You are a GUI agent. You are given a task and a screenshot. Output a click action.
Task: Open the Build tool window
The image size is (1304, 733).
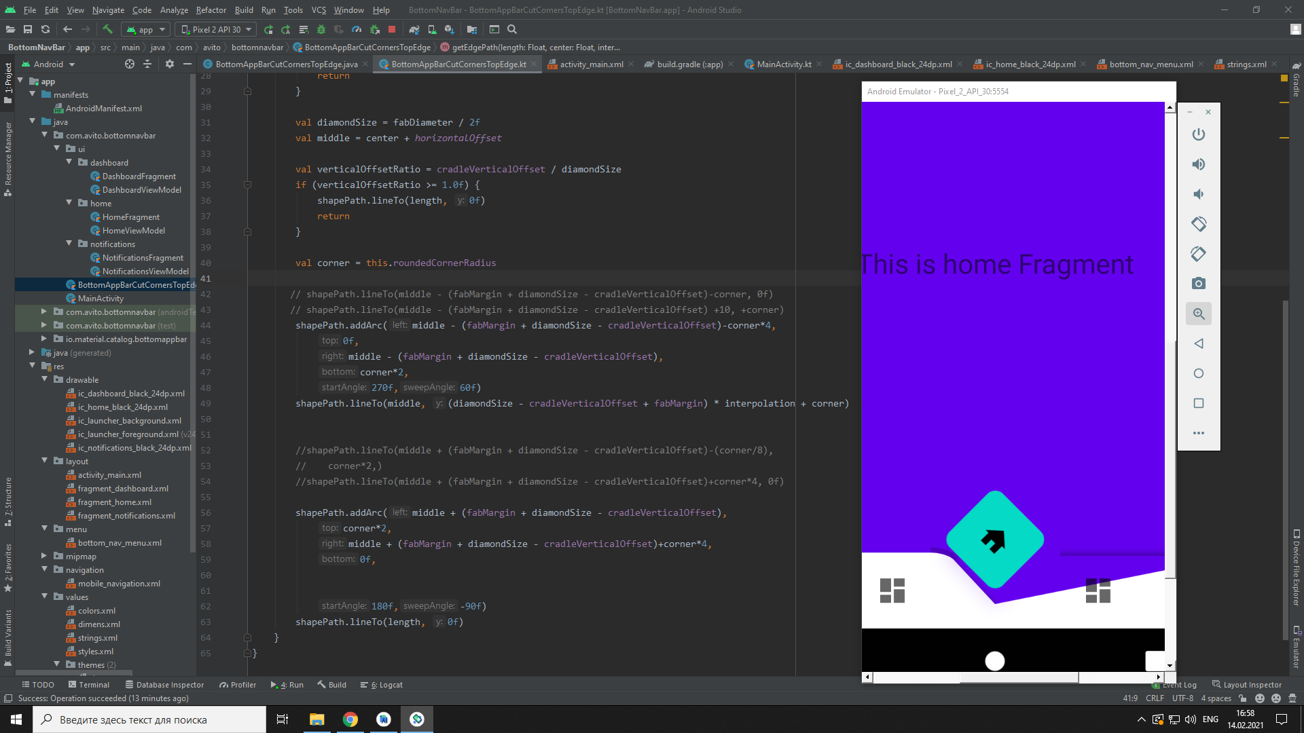pyautogui.click(x=331, y=685)
